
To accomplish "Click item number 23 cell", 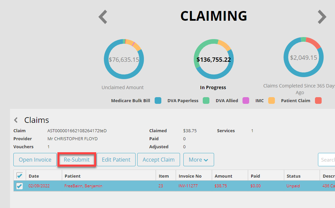I will point(161,186).
